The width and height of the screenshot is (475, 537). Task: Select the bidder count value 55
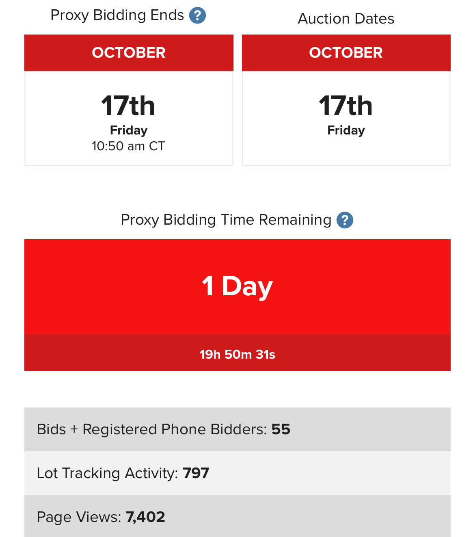point(281,429)
